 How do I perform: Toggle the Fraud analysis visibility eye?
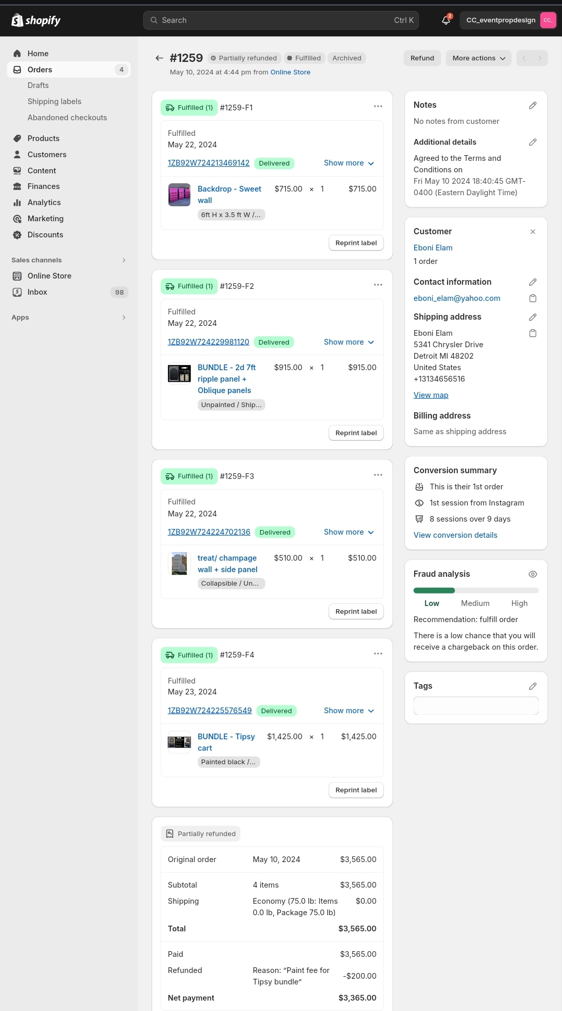(x=533, y=574)
